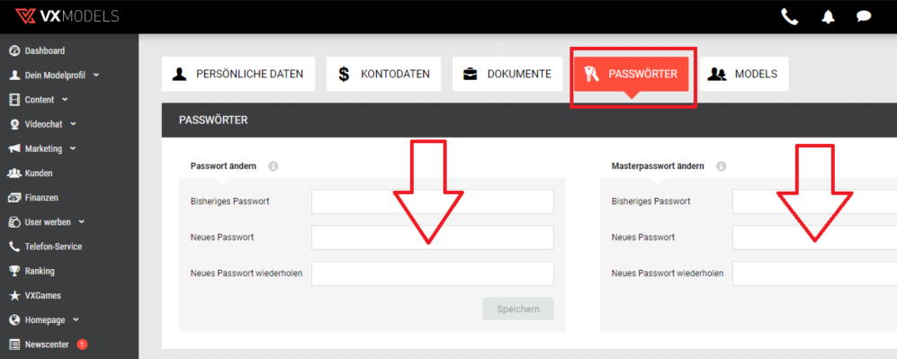Click the VX Models logo

point(67,16)
